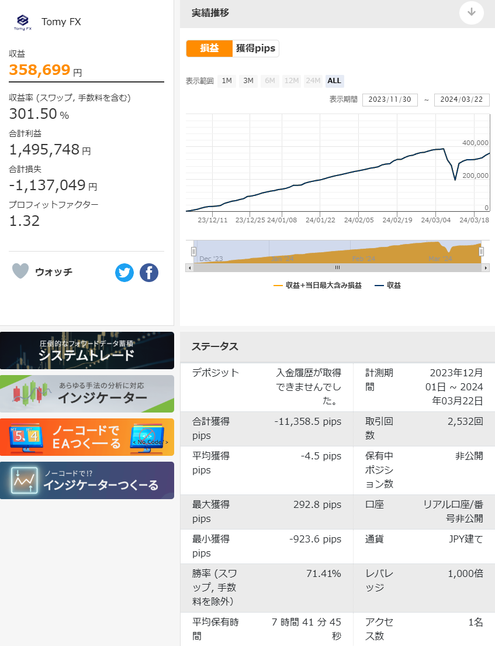
Task: Select the 損益 tab
Action: 209,48
